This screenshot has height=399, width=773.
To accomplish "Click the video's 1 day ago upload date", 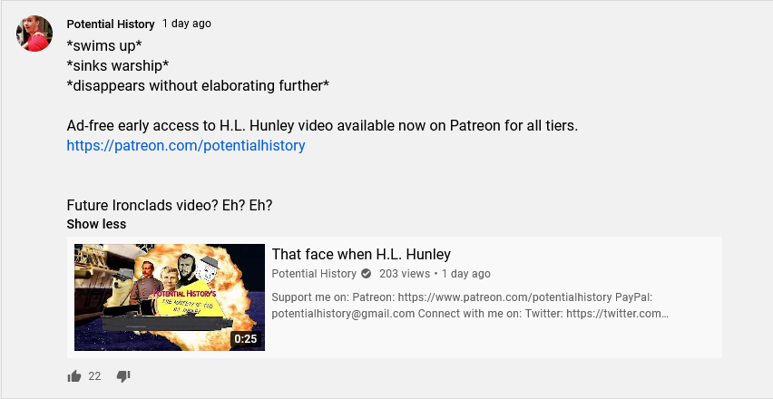I will click(x=465, y=273).
